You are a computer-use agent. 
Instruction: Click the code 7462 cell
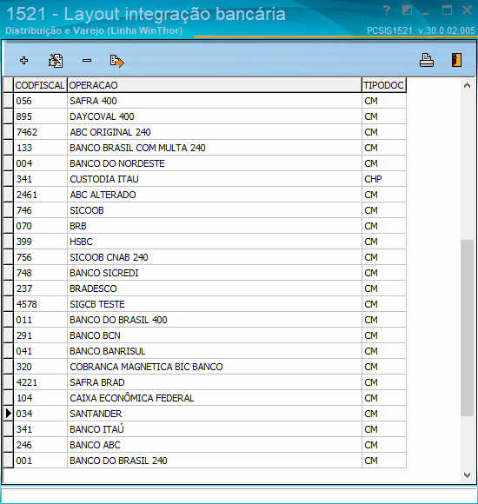tap(40, 132)
